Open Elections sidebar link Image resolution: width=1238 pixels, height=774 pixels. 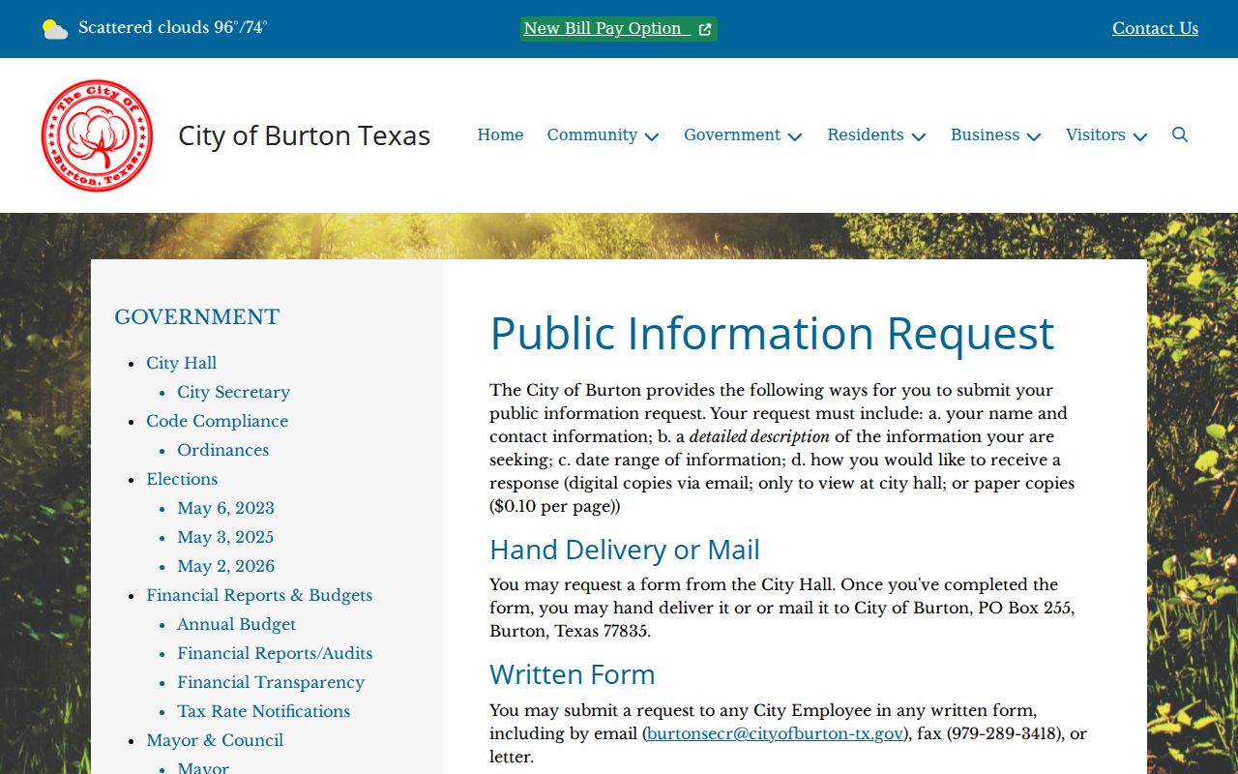pos(182,479)
